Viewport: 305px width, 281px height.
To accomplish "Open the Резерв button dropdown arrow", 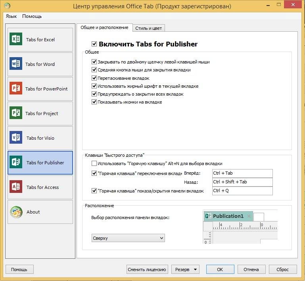I will tap(195, 269).
